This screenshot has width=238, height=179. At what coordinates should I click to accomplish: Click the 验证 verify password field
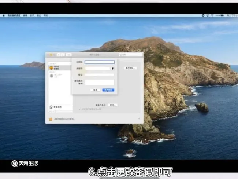[x=100, y=75]
